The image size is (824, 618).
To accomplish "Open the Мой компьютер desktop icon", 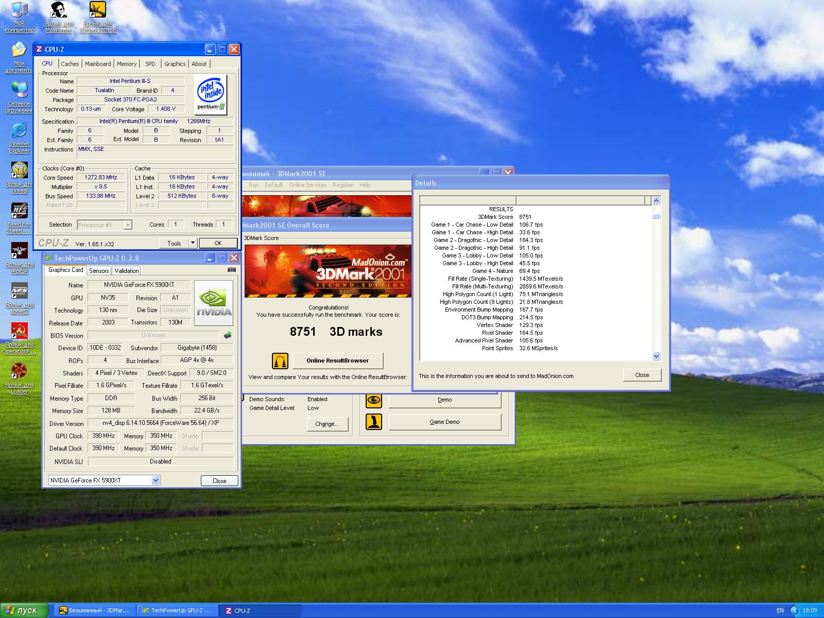I will click(x=19, y=17).
